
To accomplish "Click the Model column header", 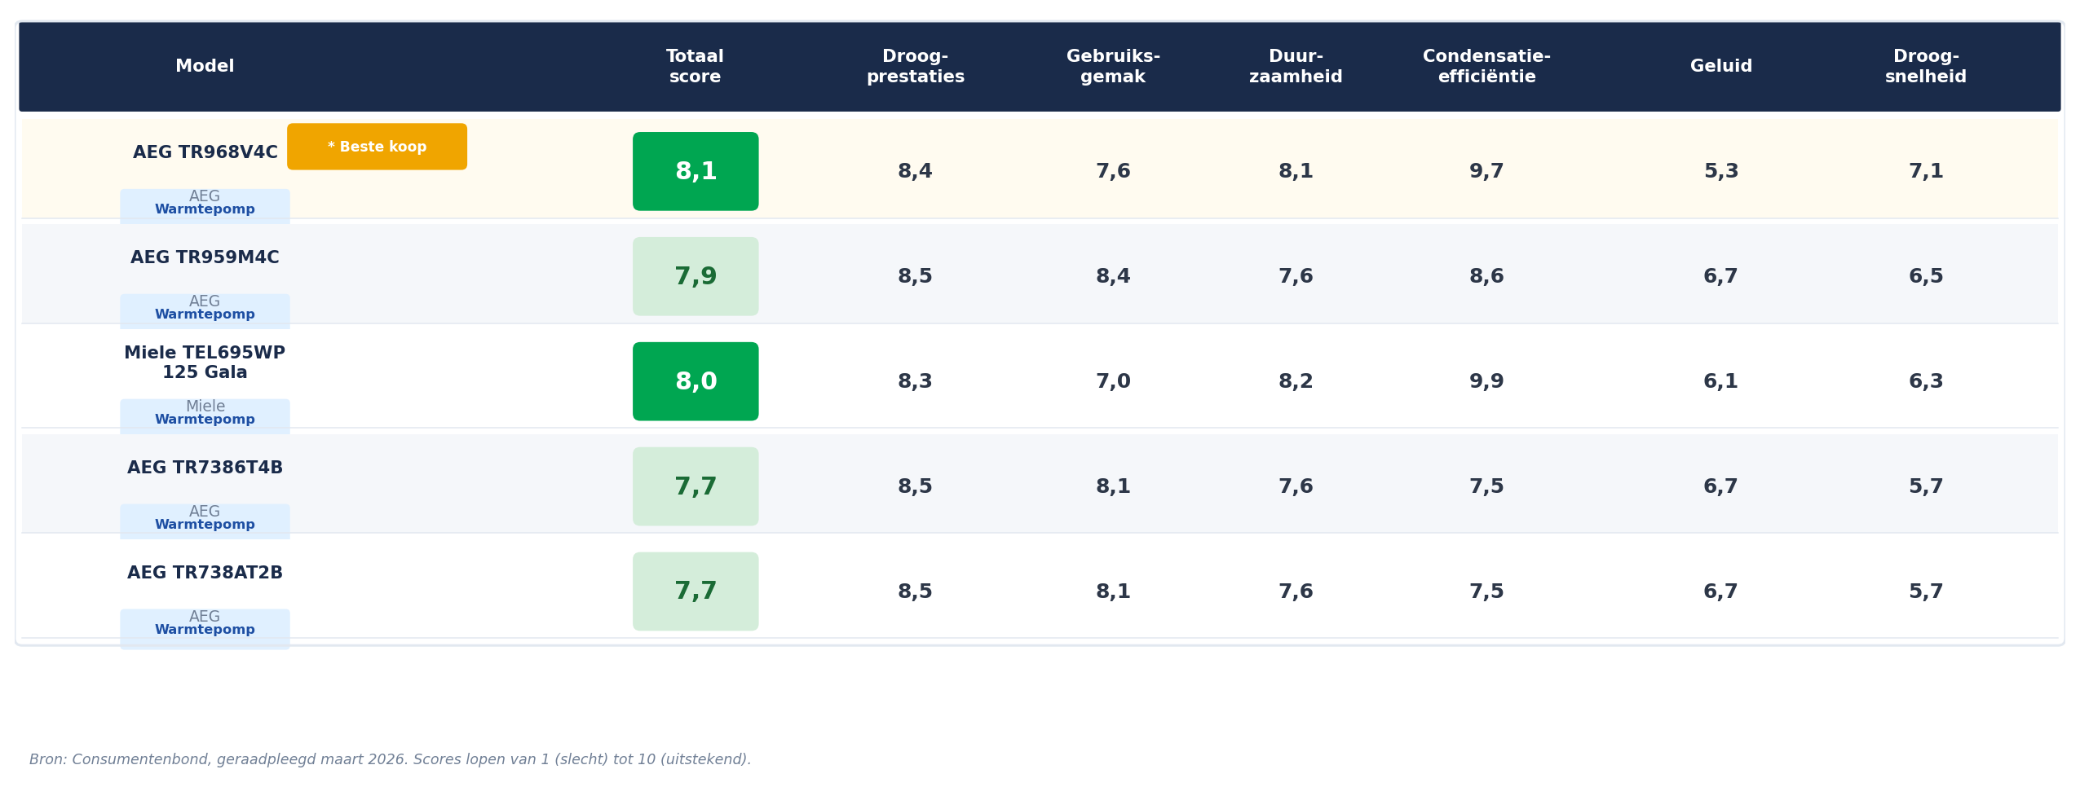I will (205, 67).
